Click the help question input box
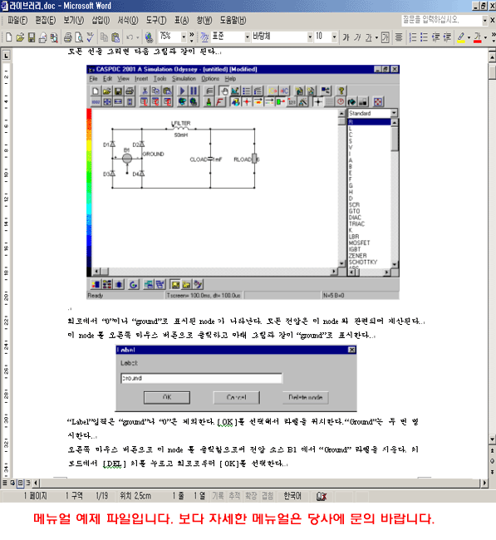The image size is (496, 540). click(x=441, y=20)
